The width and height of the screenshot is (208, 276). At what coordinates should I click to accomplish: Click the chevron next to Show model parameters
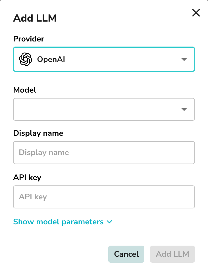[109, 222]
